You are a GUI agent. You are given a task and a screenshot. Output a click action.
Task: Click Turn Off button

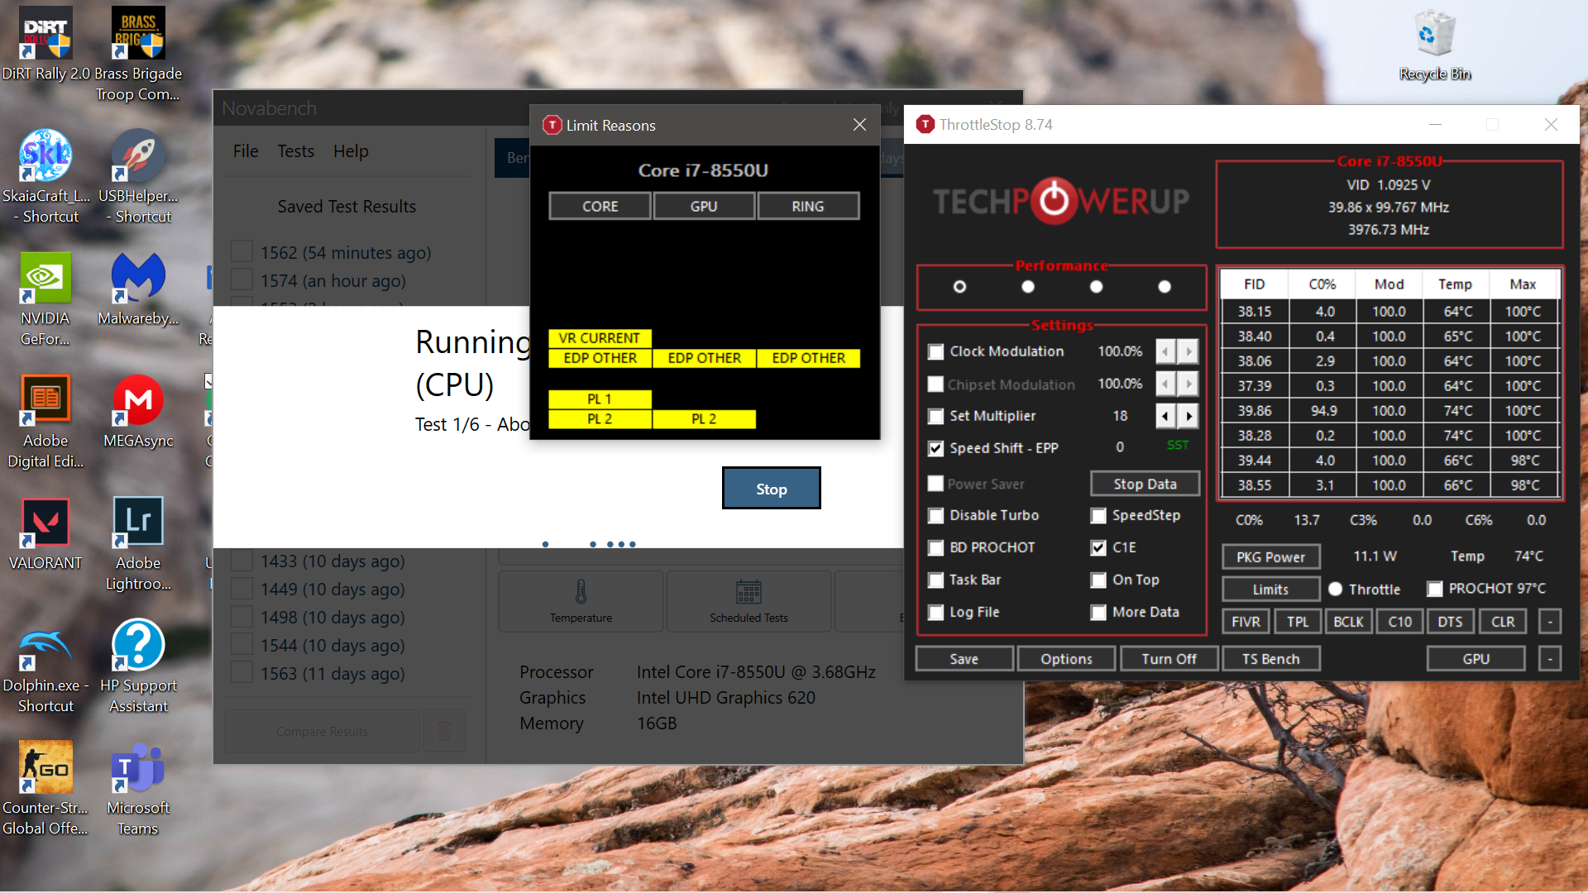click(1169, 658)
